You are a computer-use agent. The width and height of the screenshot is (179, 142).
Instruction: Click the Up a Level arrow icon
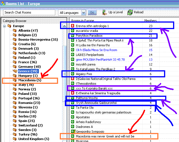[105, 12]
